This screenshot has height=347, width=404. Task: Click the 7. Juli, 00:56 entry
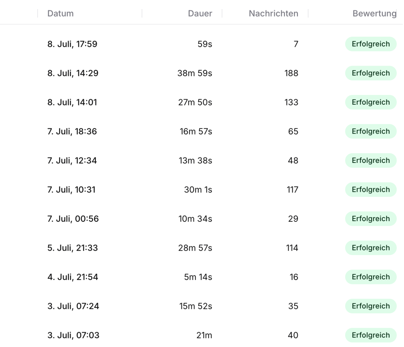tap(202, 219)
